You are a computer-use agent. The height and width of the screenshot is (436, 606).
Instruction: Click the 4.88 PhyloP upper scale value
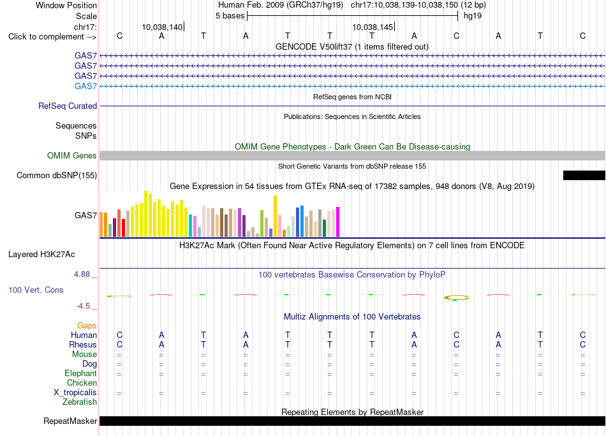tap(82, 274)
